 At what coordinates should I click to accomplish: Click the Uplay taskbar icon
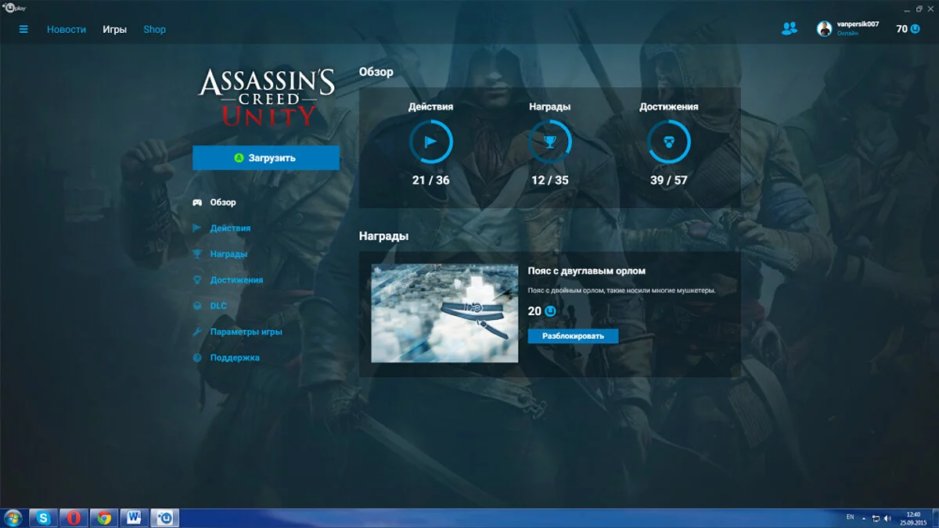[165, 518]
